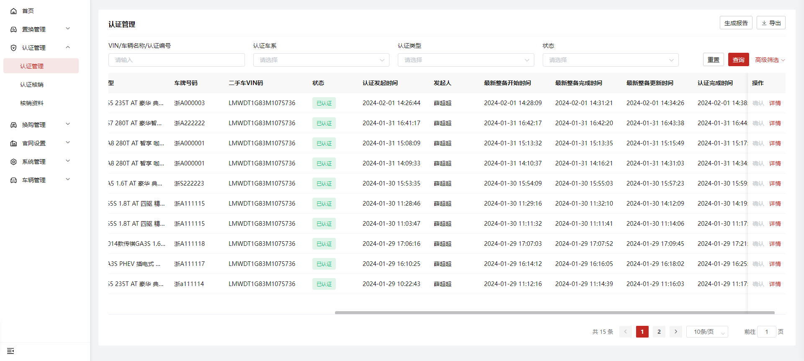Expand the 车辆管理 menu chevron
Image resolution: width=804 pixels, height=361 pixels.
(68, 180)
